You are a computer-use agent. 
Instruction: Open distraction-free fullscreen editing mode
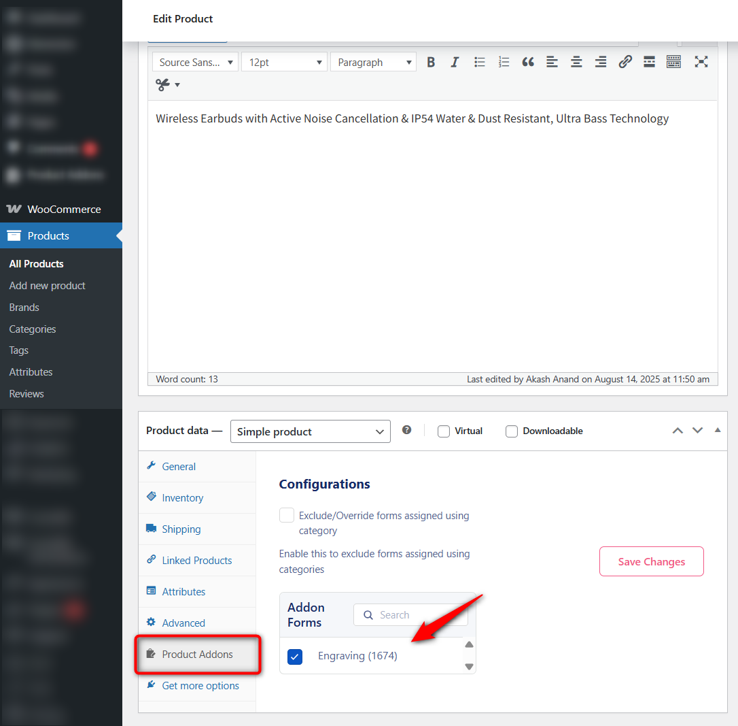pyautogui.click(x=701, y=61)
